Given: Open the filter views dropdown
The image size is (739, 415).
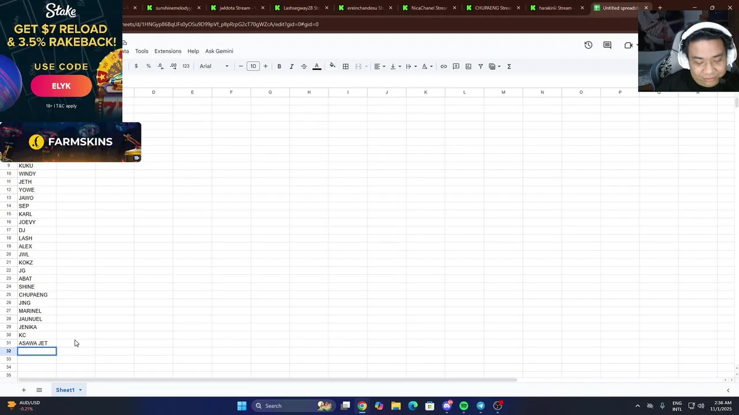Looking at the screenshot, I should tap(495, 66).
